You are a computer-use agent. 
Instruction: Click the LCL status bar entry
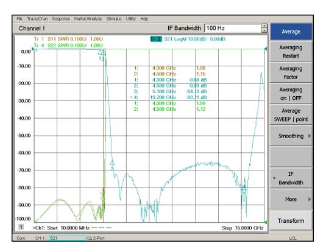292,238
